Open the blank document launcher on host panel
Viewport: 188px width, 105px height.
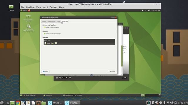(33, 103)
